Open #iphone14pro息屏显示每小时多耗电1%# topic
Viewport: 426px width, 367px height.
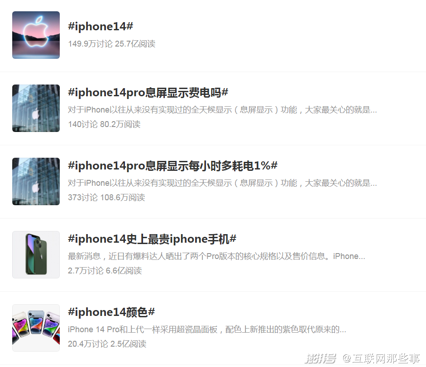pos(173,166)
